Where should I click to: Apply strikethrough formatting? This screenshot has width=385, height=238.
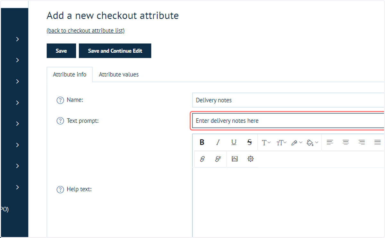(x=250, y=142)
